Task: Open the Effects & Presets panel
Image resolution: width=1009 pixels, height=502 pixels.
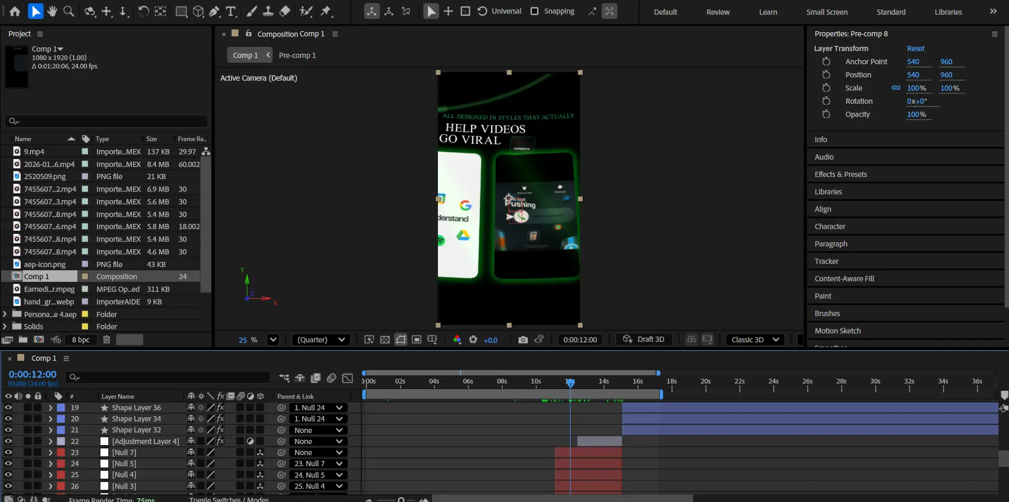Action: pos(841,174)
